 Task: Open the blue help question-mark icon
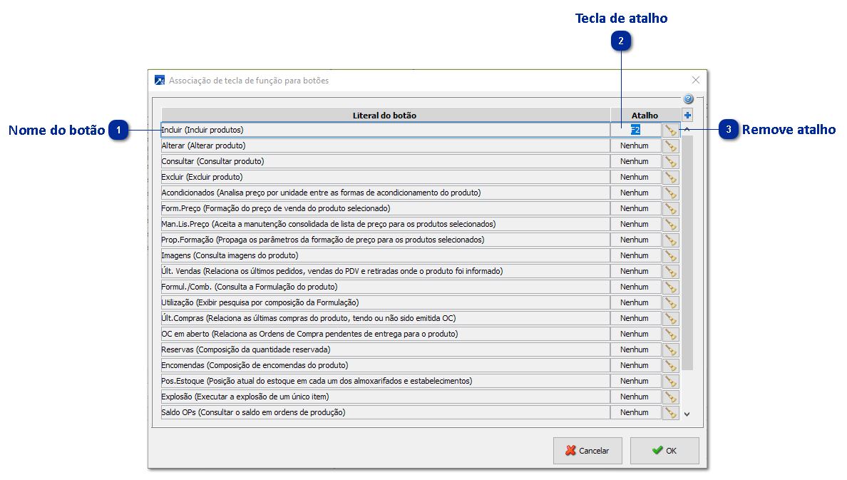(x=688, y=98)
